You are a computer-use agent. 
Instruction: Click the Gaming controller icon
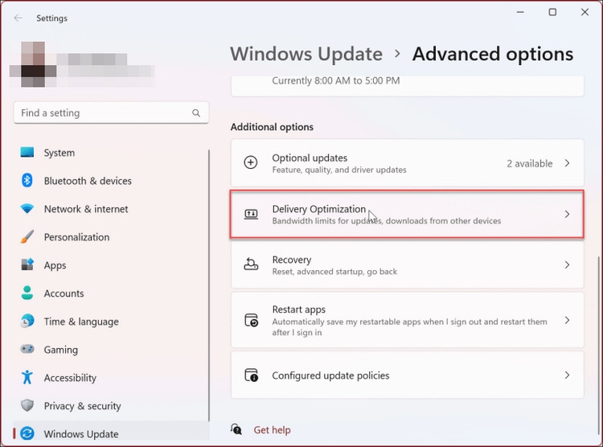click(27, 349)
